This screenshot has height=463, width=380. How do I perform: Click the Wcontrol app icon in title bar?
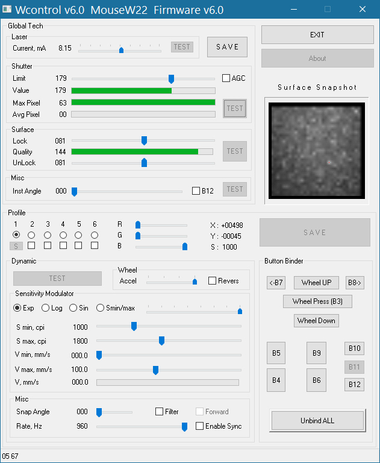point(7,9)
